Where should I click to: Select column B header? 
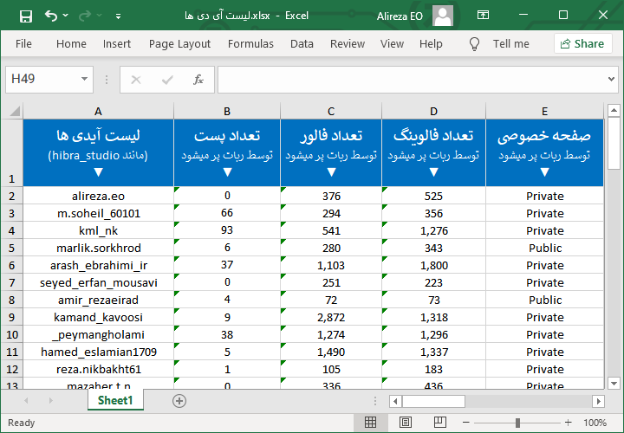click(x=227, y=111)
